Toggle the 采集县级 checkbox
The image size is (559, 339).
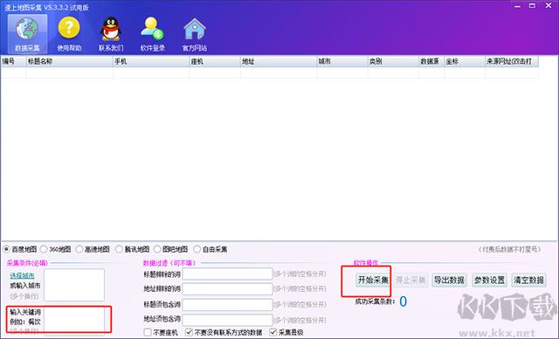273,332
